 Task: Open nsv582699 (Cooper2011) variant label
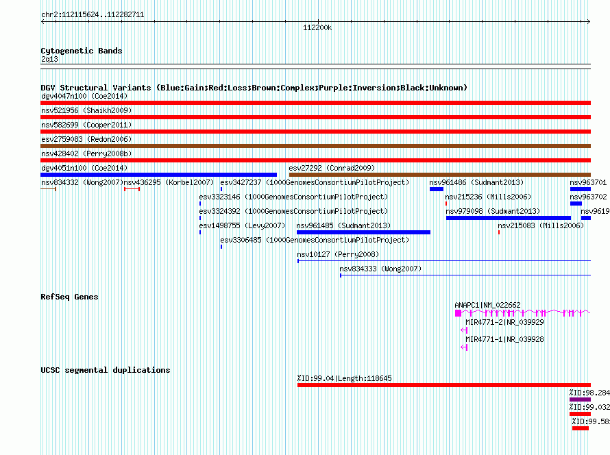pyautogui.click(x=86, y=125)
